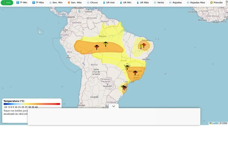Click the green station marker south of Manaus

click(106, 44)
